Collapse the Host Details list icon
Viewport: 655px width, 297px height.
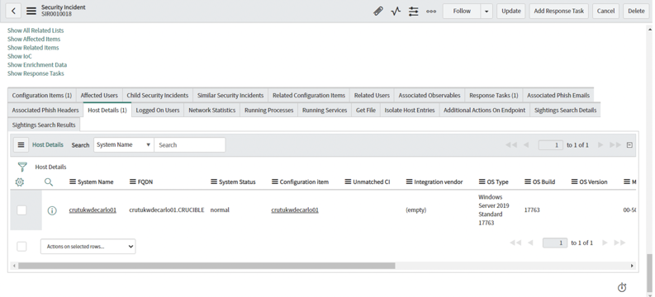629,145
